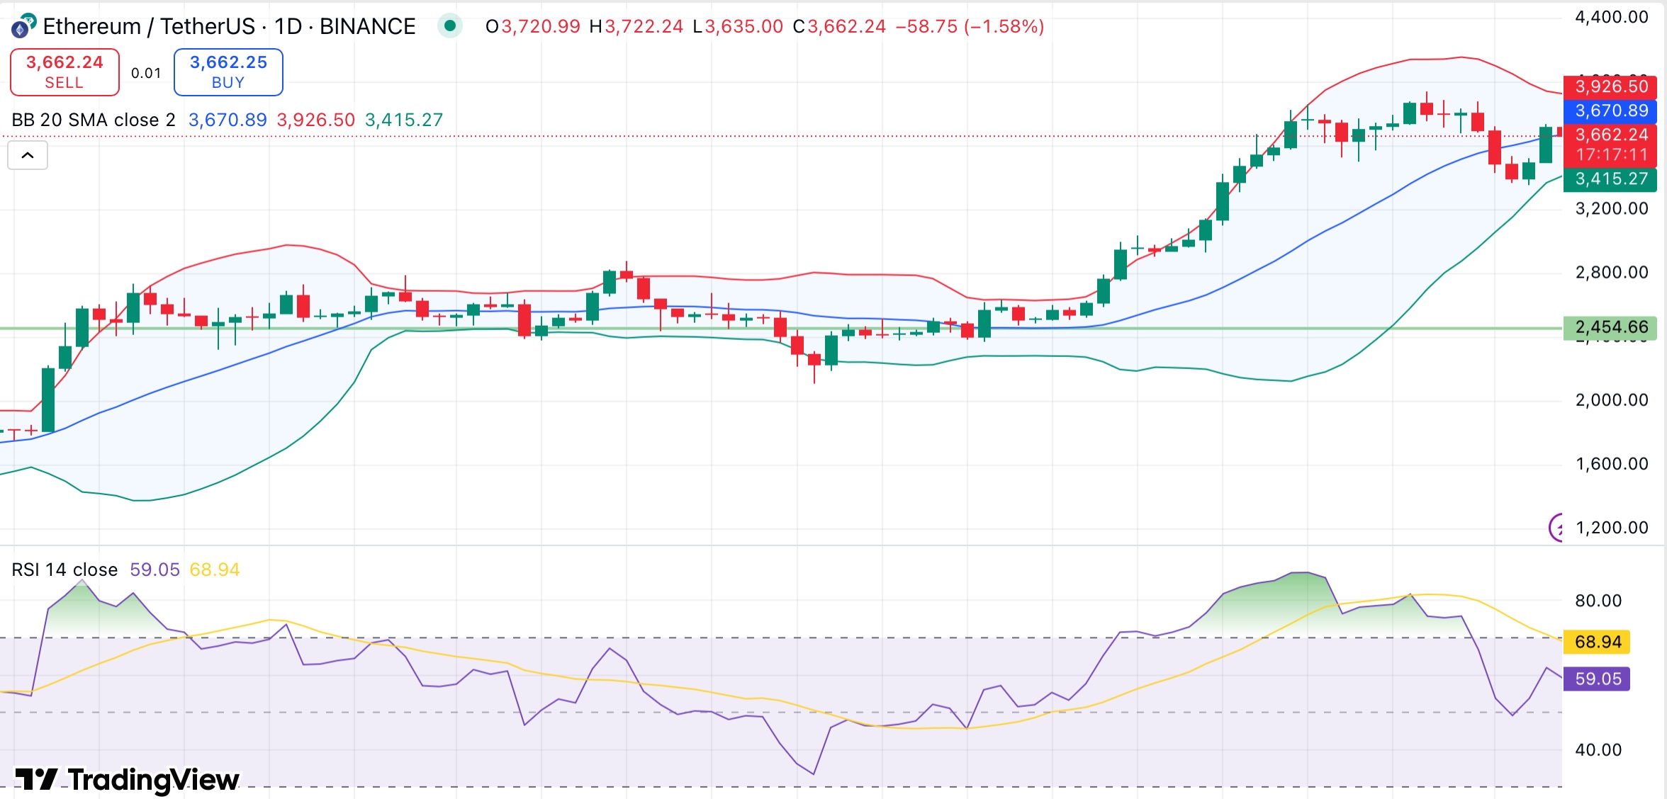Click the 2,454.66 horizontal line price label

point(1610,327)
